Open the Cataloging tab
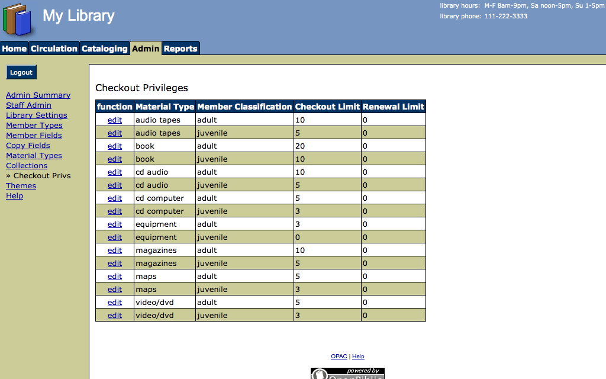 [104, 49]
